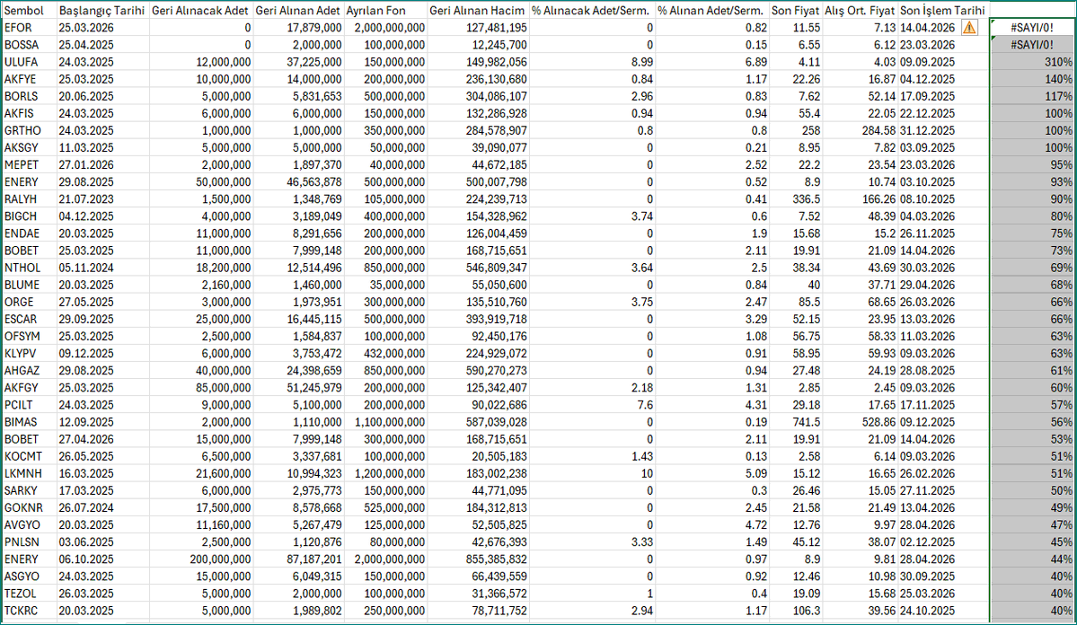
Task: Select the 26.07.2024 start date cell
Action: tap(102, 507)
